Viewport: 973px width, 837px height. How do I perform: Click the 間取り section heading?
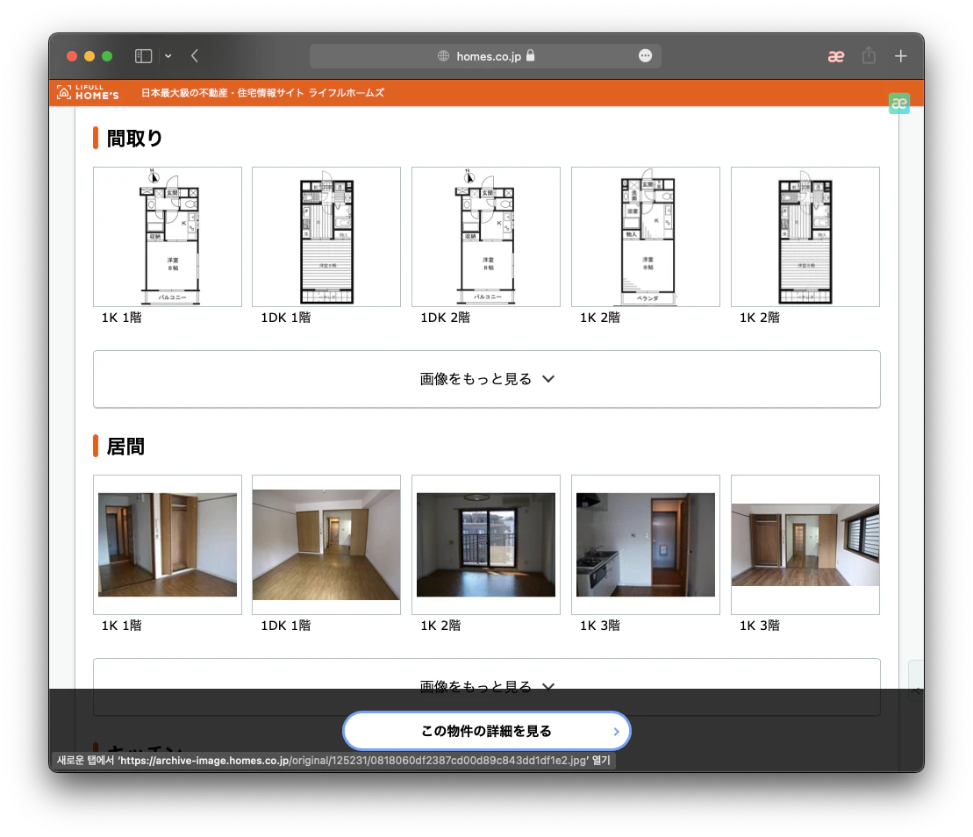click(134, 138)
